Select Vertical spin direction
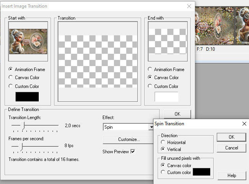Viewport: 249px width, 184px height. point(163,149)
